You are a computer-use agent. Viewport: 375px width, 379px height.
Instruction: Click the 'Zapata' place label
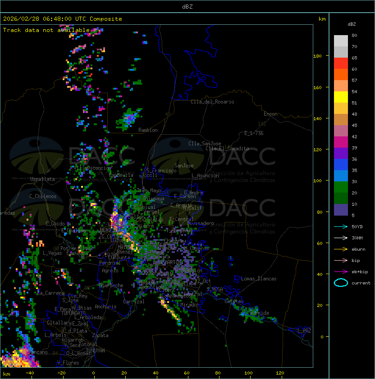pyautogui.click(x=100, y=335)
